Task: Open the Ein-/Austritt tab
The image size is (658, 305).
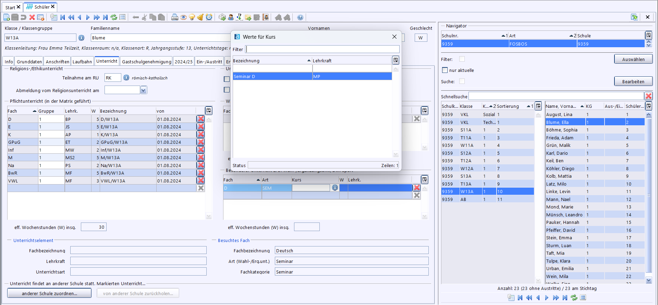Action: (209, 61)
